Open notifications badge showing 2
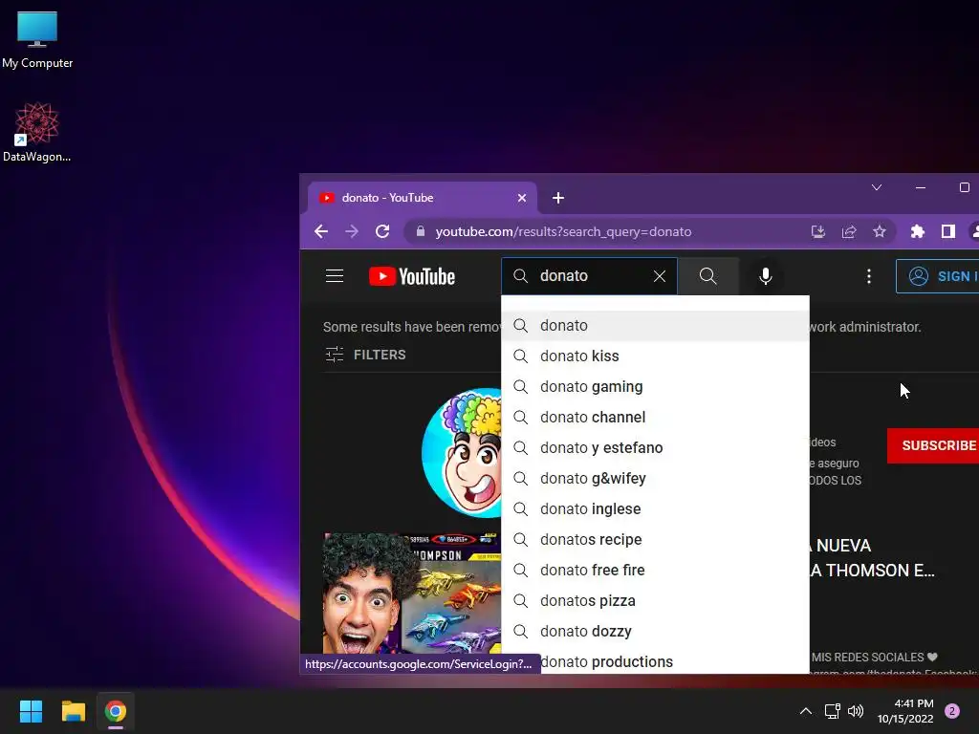 [x=952, y=711]
